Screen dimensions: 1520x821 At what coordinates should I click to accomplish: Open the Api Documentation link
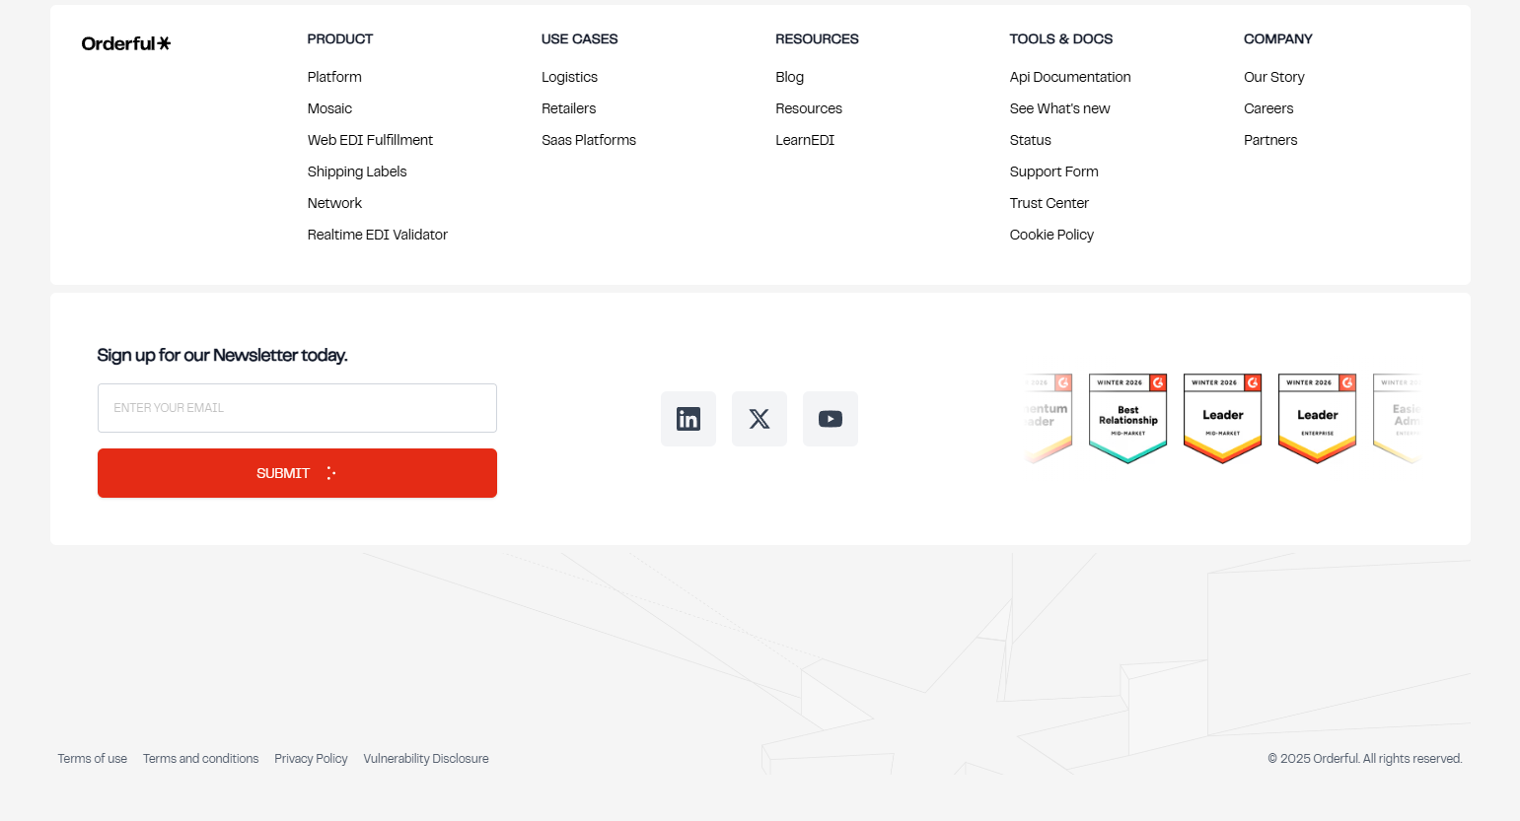(1069, 77)
